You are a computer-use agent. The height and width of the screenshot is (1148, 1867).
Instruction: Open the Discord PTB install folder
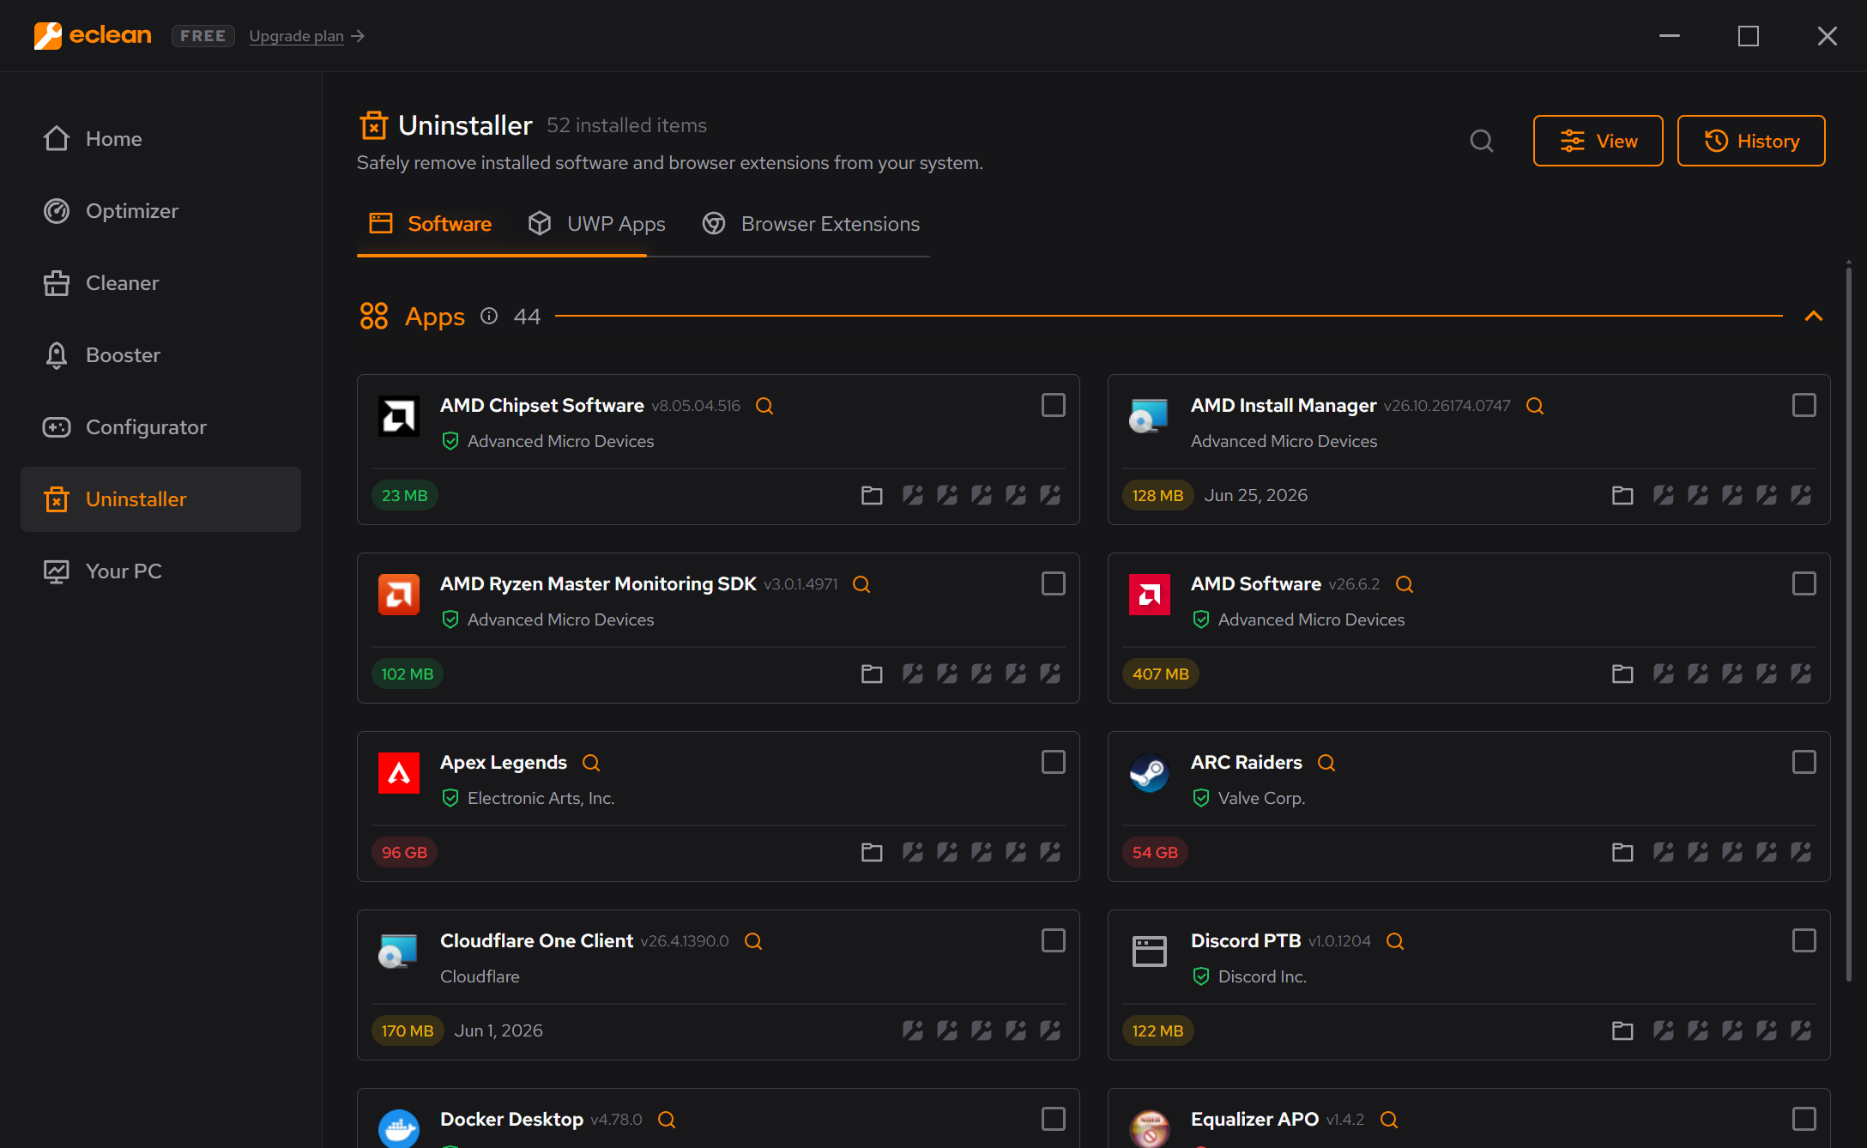[x=1622, y=1030]
